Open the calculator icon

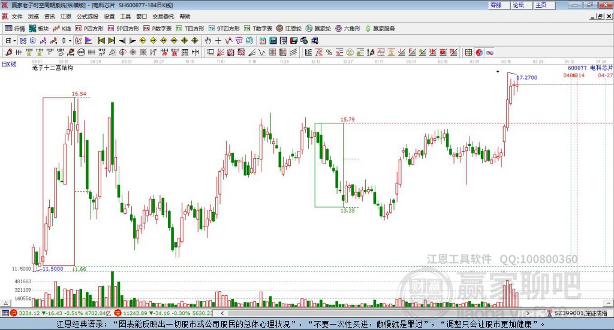click(273, 41)
